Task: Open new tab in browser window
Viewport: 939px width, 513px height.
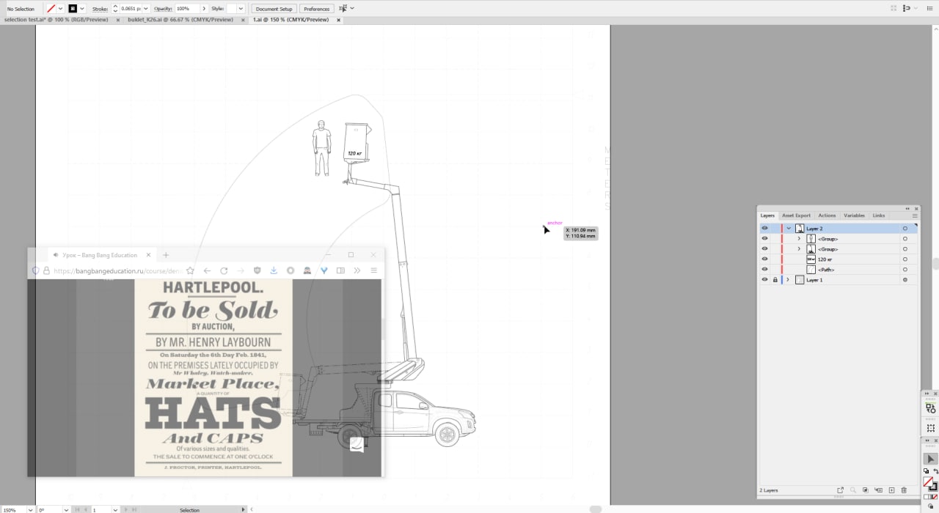Action: (166, 254)
